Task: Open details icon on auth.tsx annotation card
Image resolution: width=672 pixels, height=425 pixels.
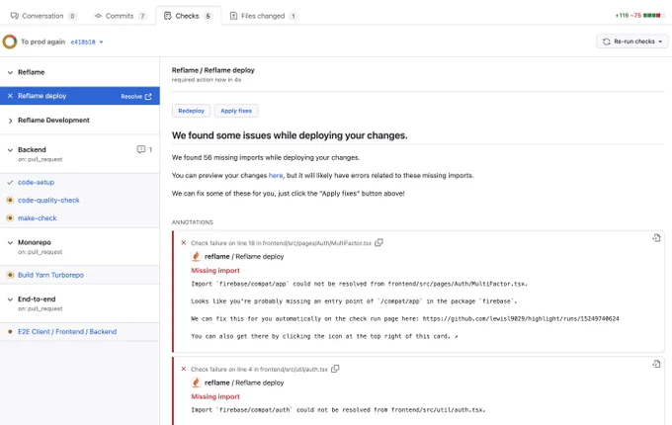Action: point(656,364)
